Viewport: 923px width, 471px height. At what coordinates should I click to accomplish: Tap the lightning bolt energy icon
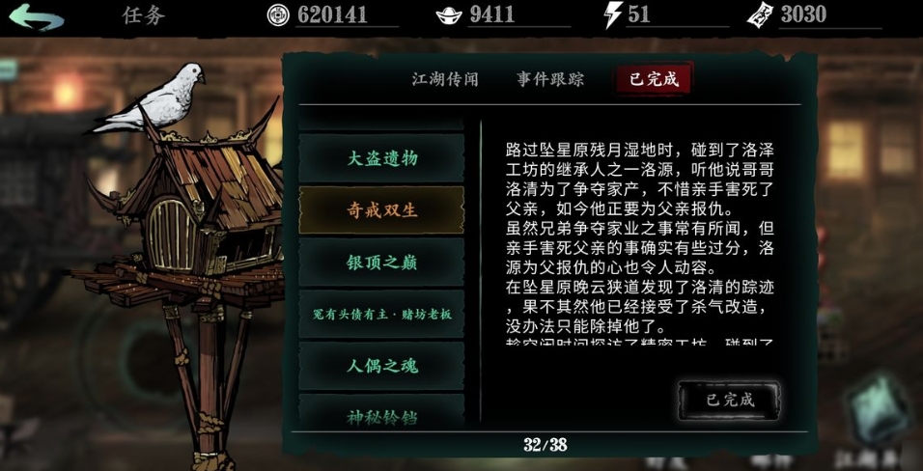(613, 14)
